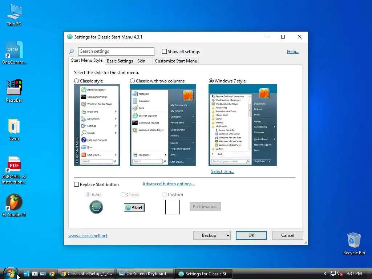Maximize the Classic Start Menu settings window

click(x=283, y=37)
